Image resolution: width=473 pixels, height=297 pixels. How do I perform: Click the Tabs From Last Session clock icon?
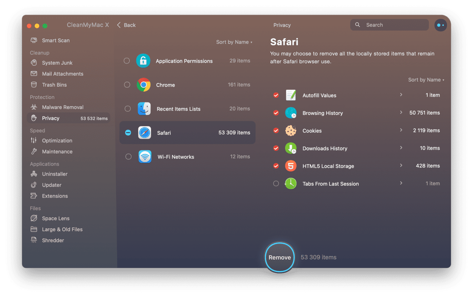(291, 183)
